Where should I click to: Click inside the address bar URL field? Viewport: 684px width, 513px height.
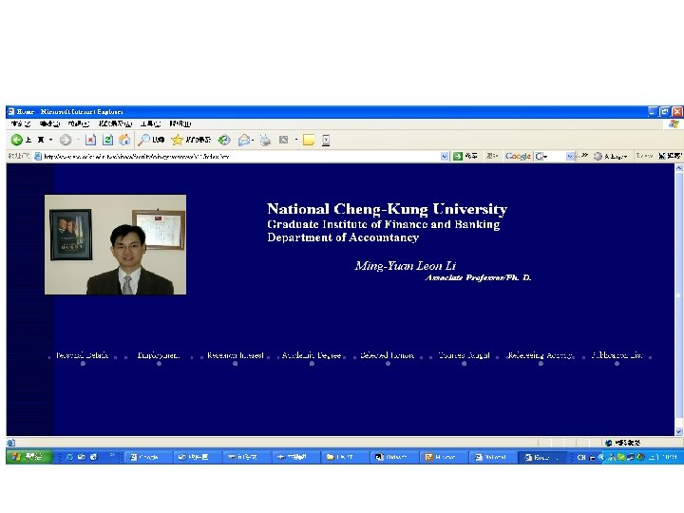coord(240,156)
